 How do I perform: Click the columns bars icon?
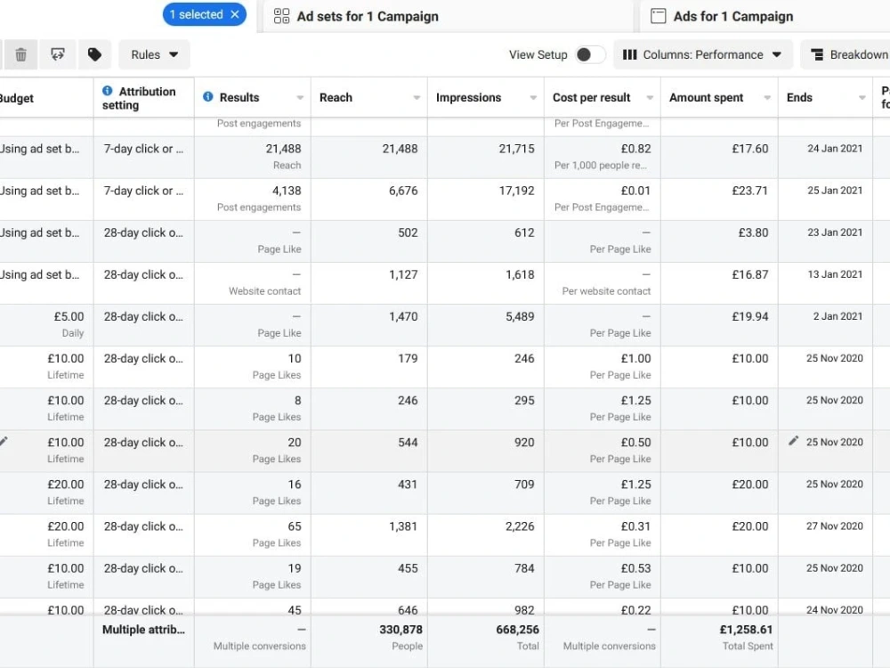pos(629,54)
